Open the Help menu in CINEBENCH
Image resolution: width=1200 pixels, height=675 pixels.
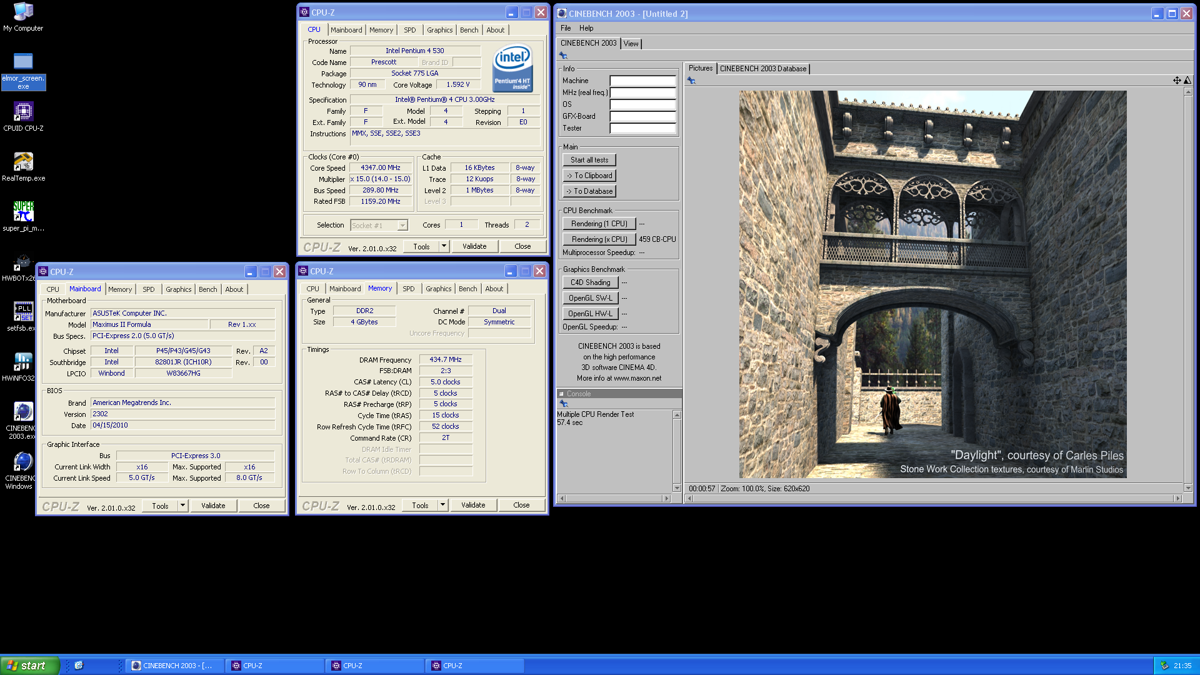click(586, 28)
